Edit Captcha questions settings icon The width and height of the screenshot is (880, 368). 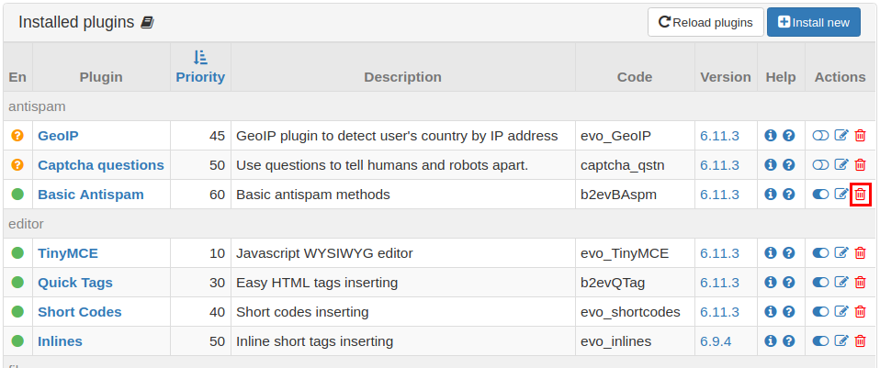pos(841,164)
